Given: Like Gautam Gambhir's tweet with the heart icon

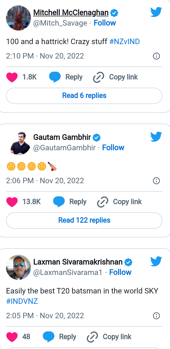Looking at the screenshot, I should coord(12,202).
